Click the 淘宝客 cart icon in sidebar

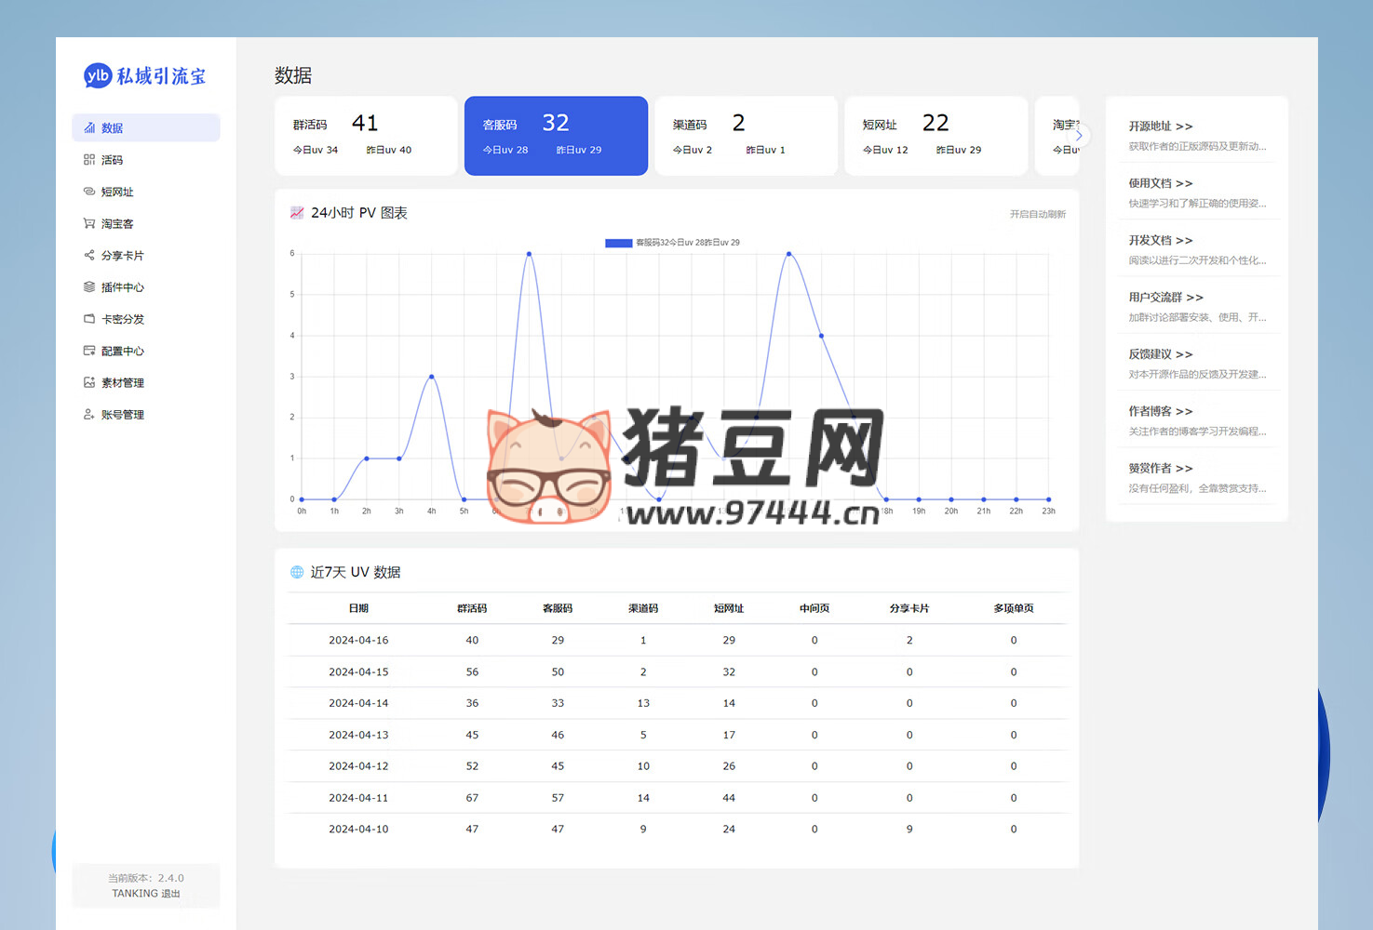(x=89, y=223)
